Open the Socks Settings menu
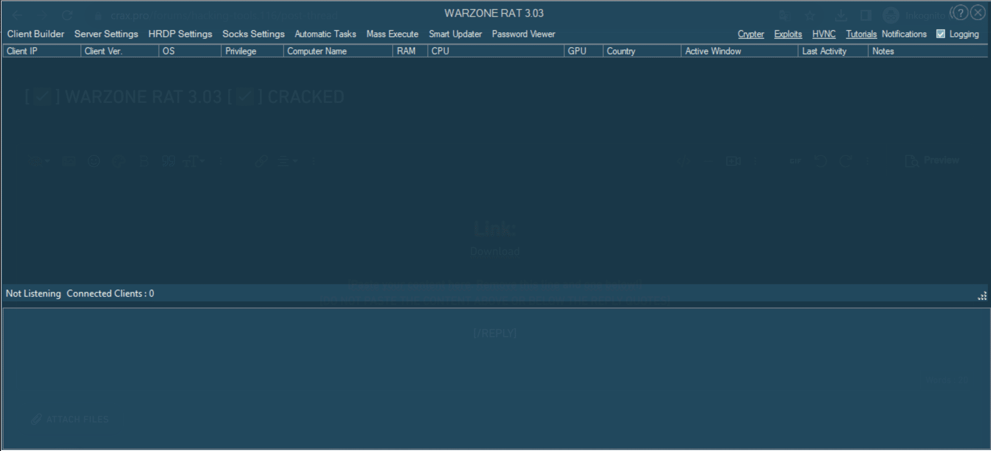 (x=254, y=34)
